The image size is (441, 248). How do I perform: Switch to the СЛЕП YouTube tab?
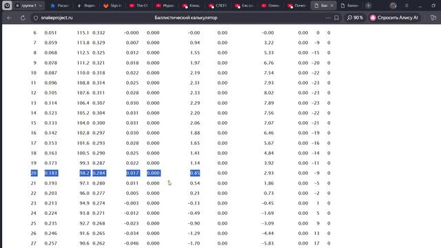tap(218, 6)
